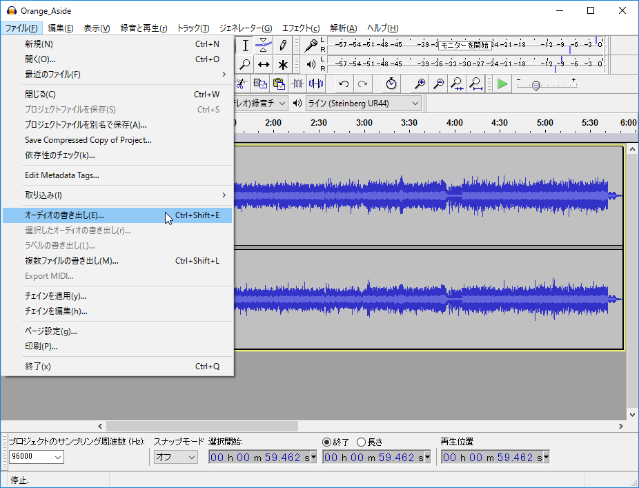Select the Zoom tool (magnifier icon)
This screenshot has width=639, height=488.
[x=246, y=64]
